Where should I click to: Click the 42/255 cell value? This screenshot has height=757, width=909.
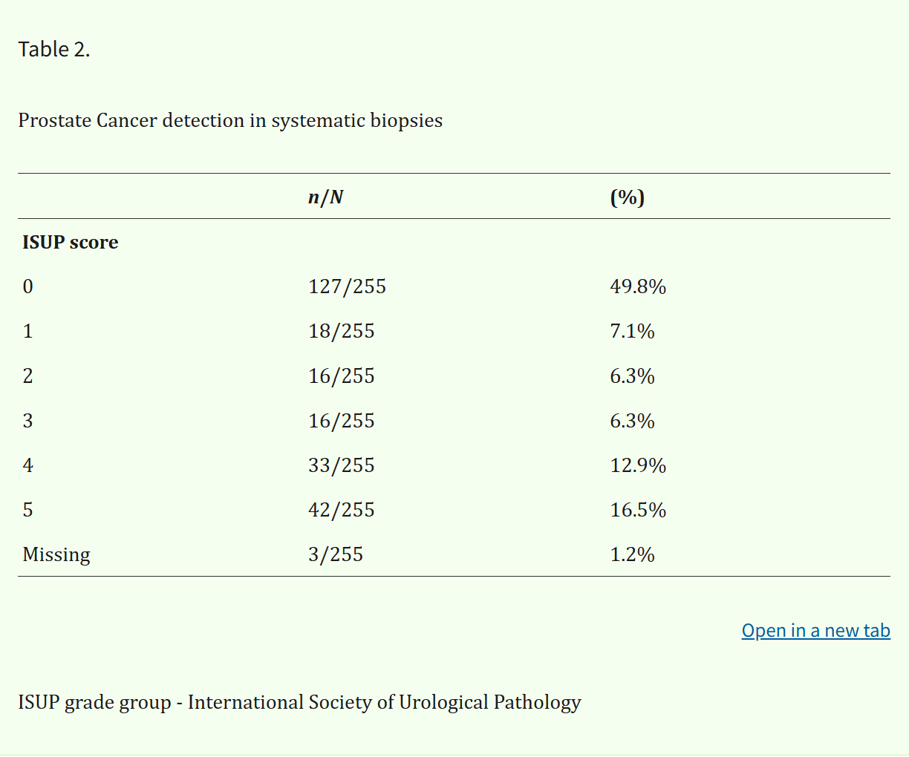coord(342,510)
